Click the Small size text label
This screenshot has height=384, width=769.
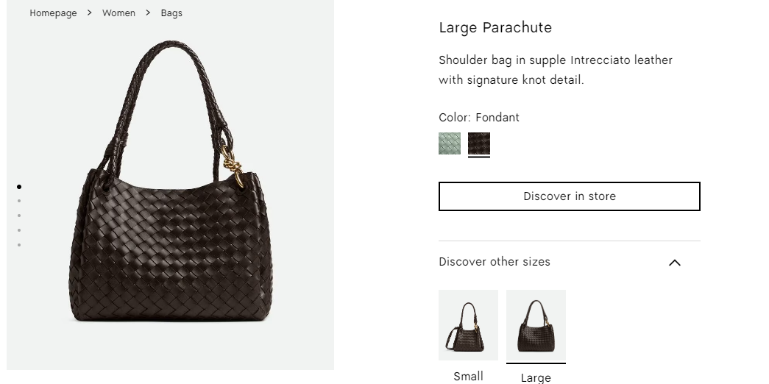(468, 376)
